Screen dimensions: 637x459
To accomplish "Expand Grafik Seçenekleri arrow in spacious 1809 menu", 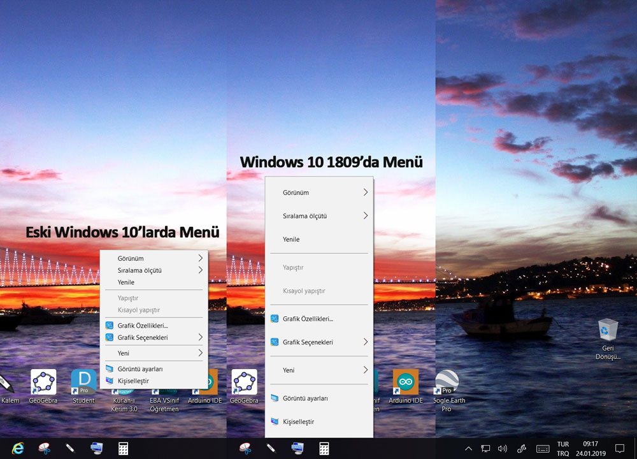I will pyautogui.click(x=366, y=342).
